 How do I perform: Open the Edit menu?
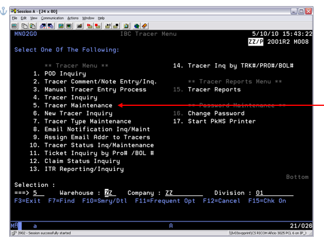(x=24, y=18)
